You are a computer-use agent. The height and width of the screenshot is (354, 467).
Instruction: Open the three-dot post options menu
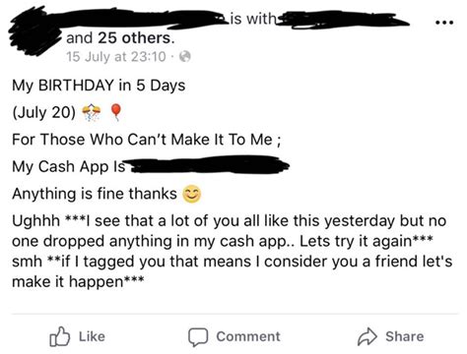(444, 23)
